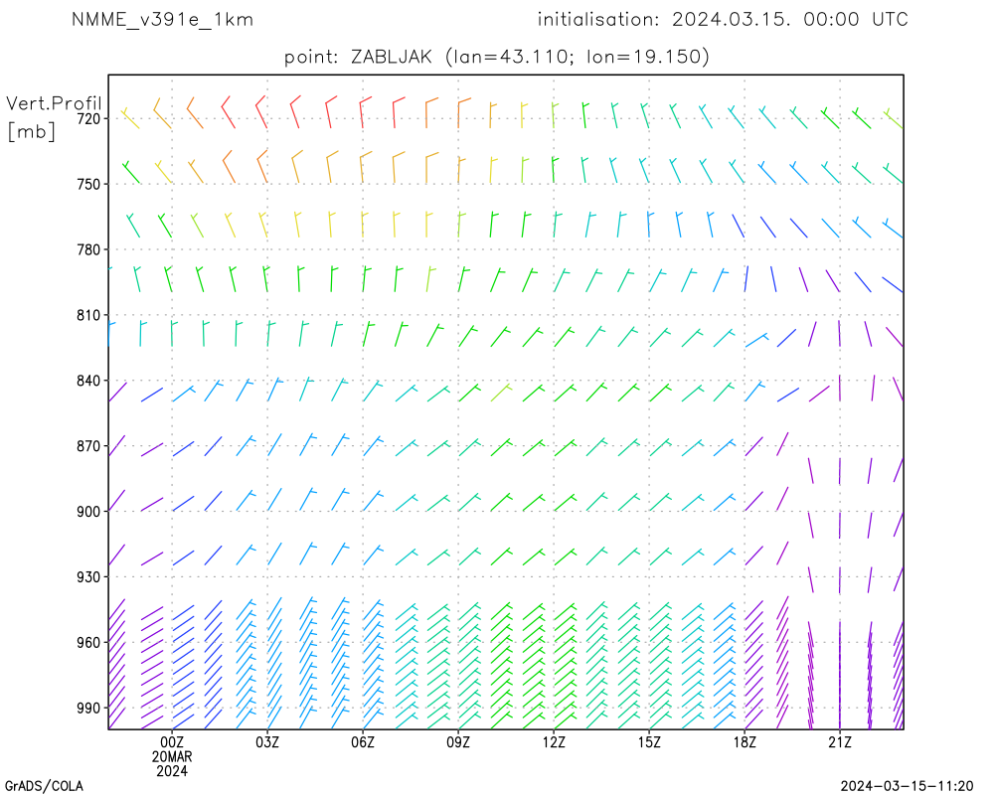The height and width of the screenshot is (795, 994).
Task: Click the 960 pressure level label
Action: pos(88,643)
